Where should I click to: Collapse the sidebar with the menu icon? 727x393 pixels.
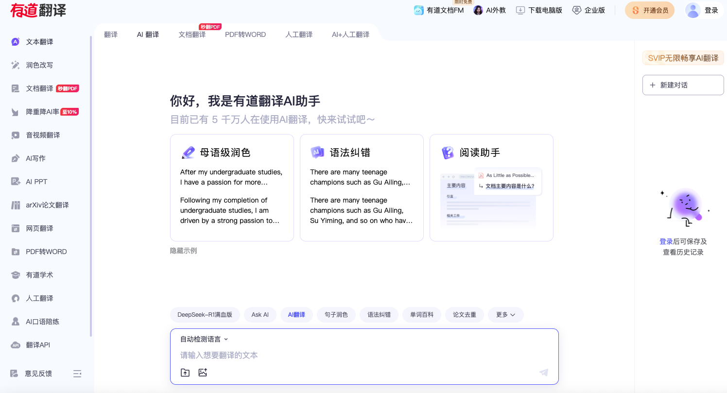coord(77,374)
